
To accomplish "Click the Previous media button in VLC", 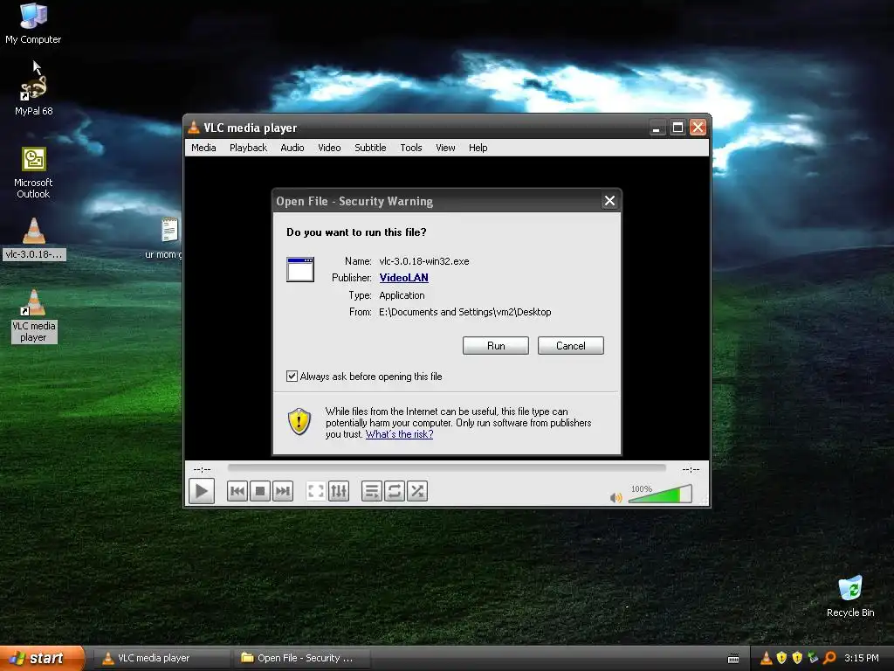I will pos(237,491).
